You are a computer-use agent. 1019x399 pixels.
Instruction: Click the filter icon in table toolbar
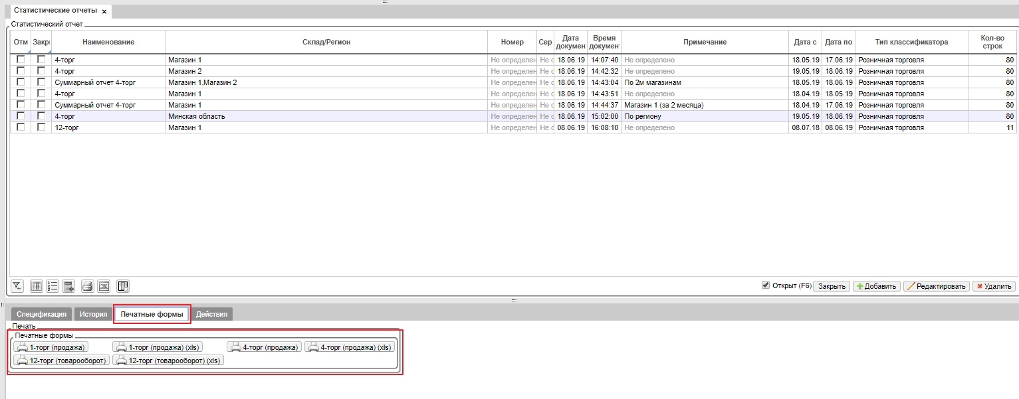17,286
